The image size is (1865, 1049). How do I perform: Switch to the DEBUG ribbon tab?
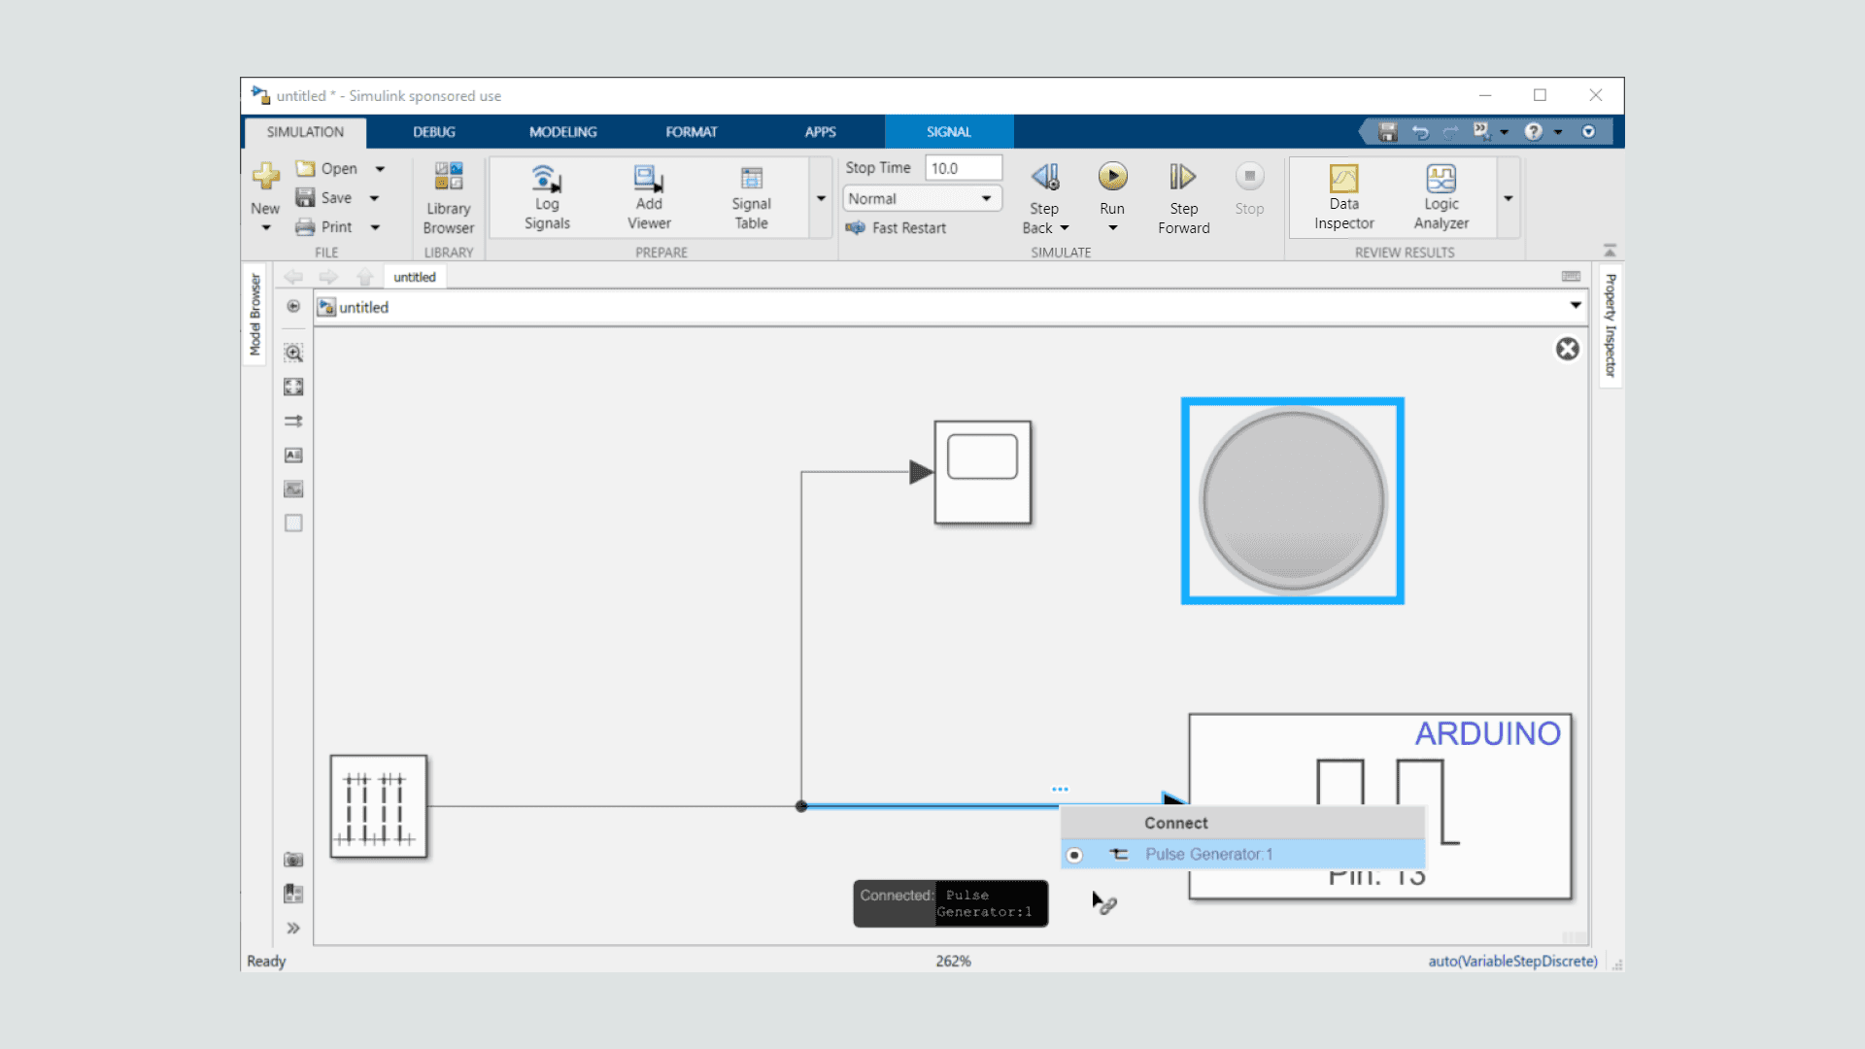coord(433,132)
